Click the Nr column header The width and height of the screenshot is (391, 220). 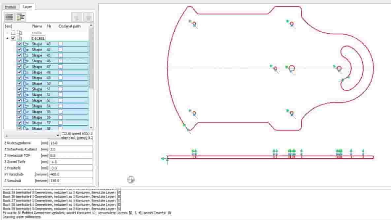pos(49,26)
